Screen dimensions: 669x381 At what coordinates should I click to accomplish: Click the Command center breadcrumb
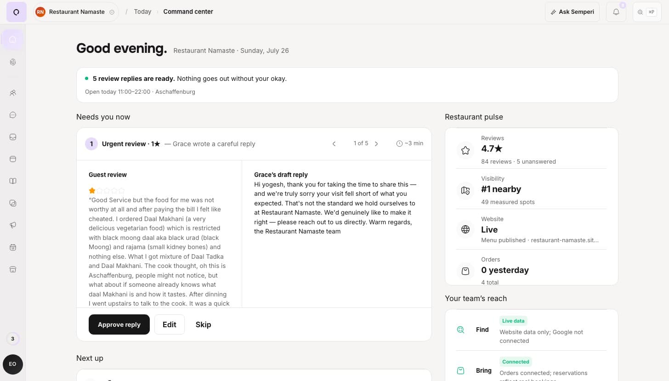tap(188, 12)
